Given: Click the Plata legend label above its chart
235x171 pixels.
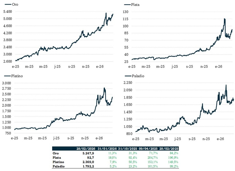Looking at the screenshot, I should pyautogui.click(x=135, y=5).
